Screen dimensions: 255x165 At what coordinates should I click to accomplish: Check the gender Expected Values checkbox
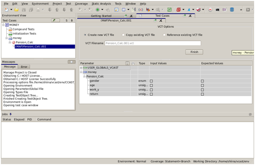tap(202, 81)
